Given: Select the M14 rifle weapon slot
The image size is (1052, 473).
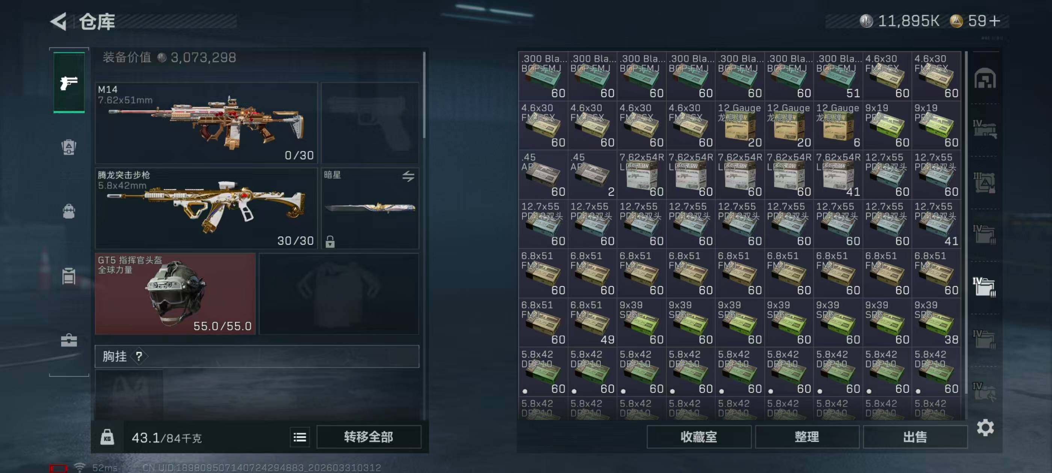Looking at the screenshot, I should coord(206,123).
